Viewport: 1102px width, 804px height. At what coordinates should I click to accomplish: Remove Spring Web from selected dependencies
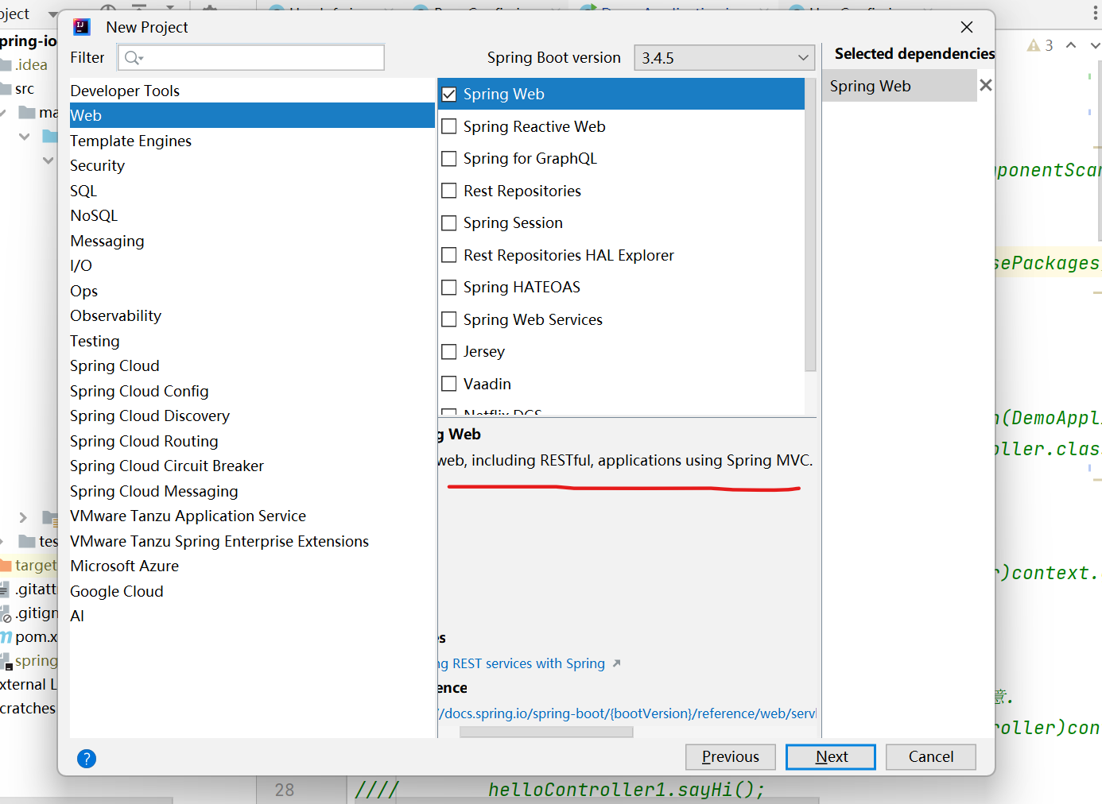(x=986, y=85)
